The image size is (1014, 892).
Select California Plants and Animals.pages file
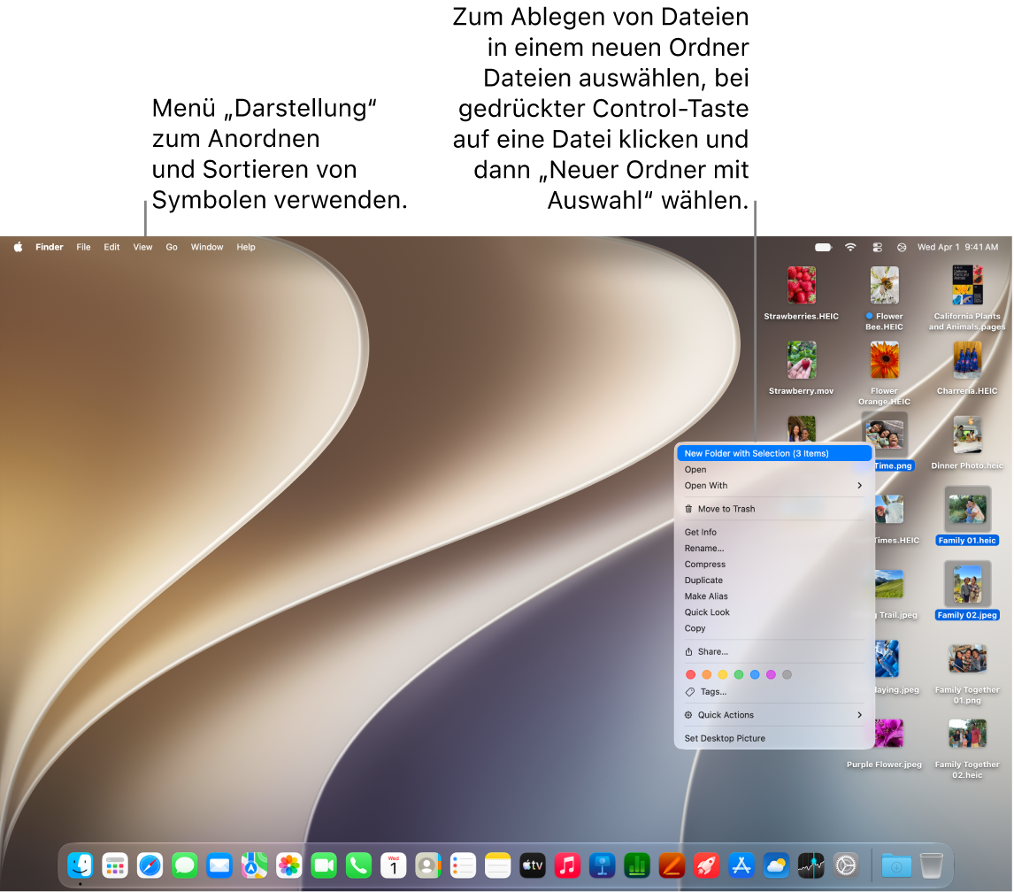967,299
